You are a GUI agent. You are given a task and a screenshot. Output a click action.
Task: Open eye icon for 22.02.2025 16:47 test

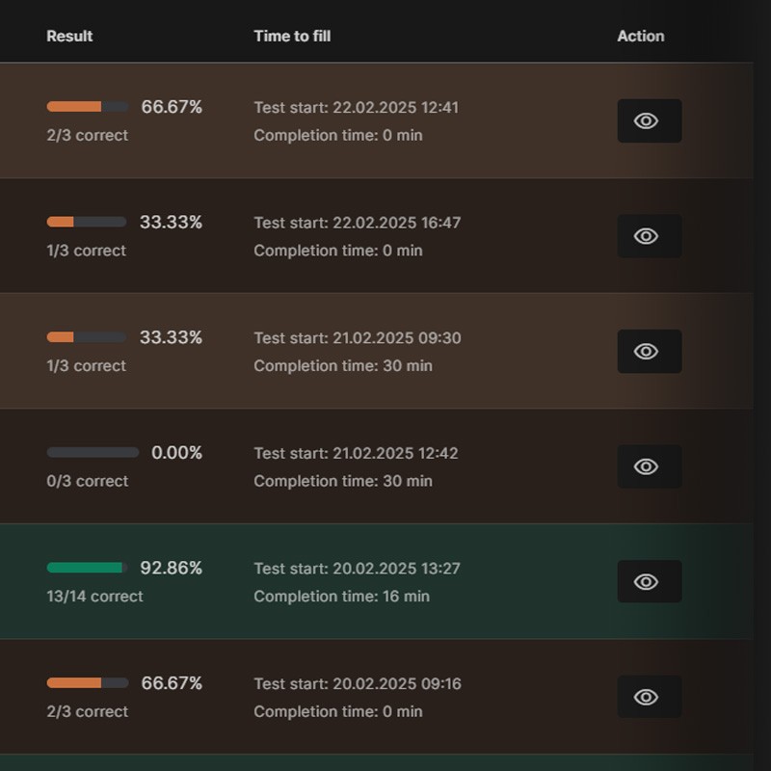[x=649, y=236]
